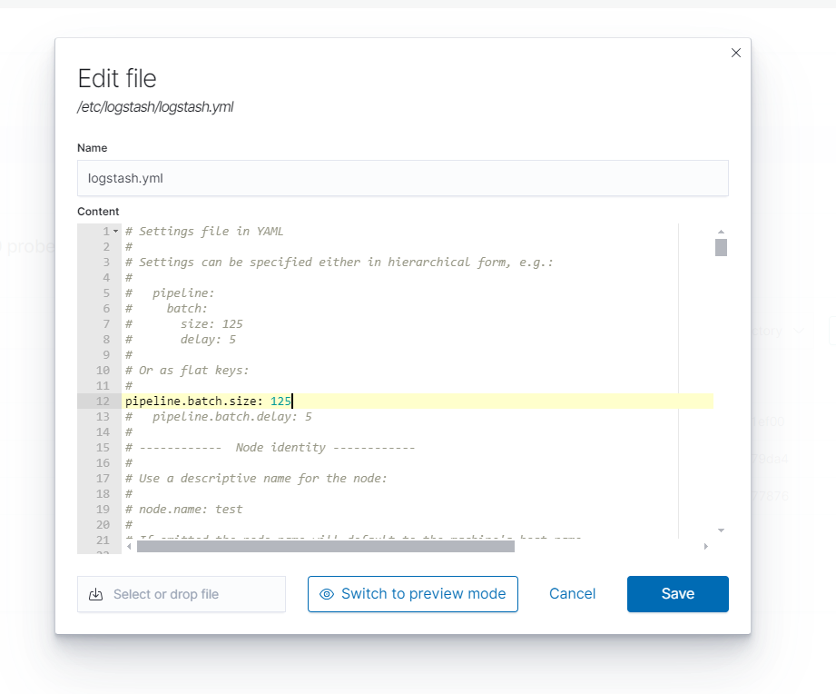The height and width of the screenshot is (694, 836).
Task: Click the vertical scrollbar thumb in the editor
Action: pyautogui.click(x=721, y=247)
